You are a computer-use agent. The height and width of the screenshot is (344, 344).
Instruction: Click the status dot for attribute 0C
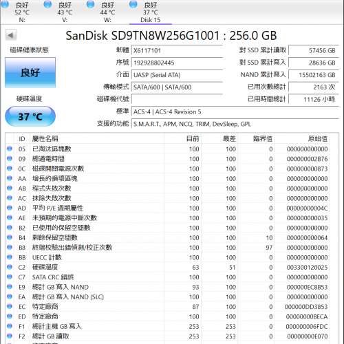[10, 169]
